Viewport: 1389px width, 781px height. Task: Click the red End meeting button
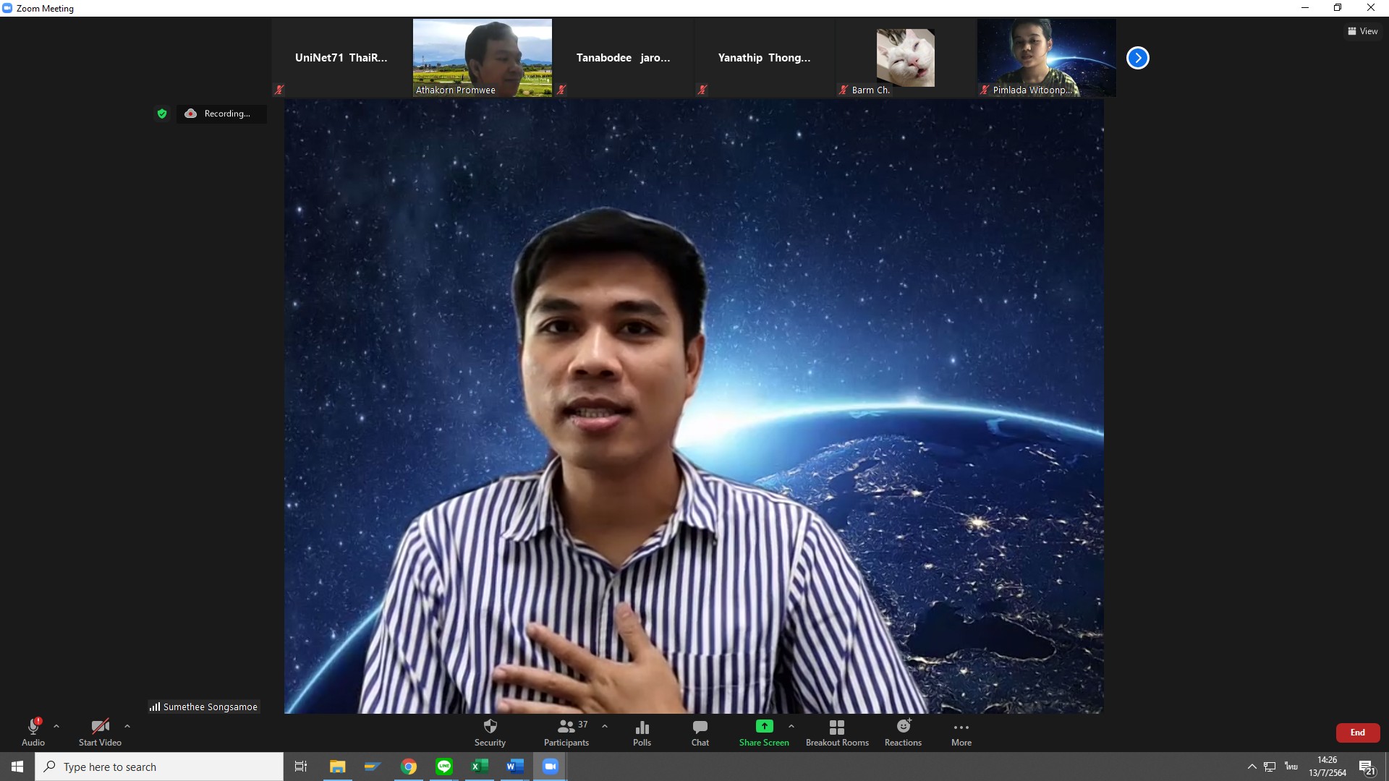click(1357, 733)
